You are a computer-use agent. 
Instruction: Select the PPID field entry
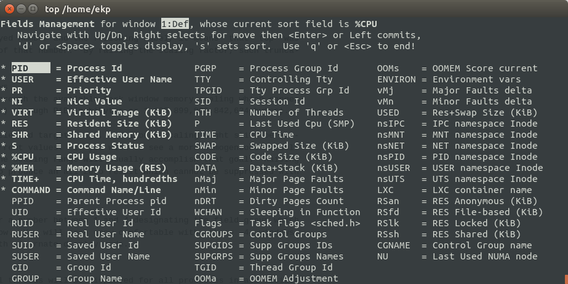pos(89,201)
